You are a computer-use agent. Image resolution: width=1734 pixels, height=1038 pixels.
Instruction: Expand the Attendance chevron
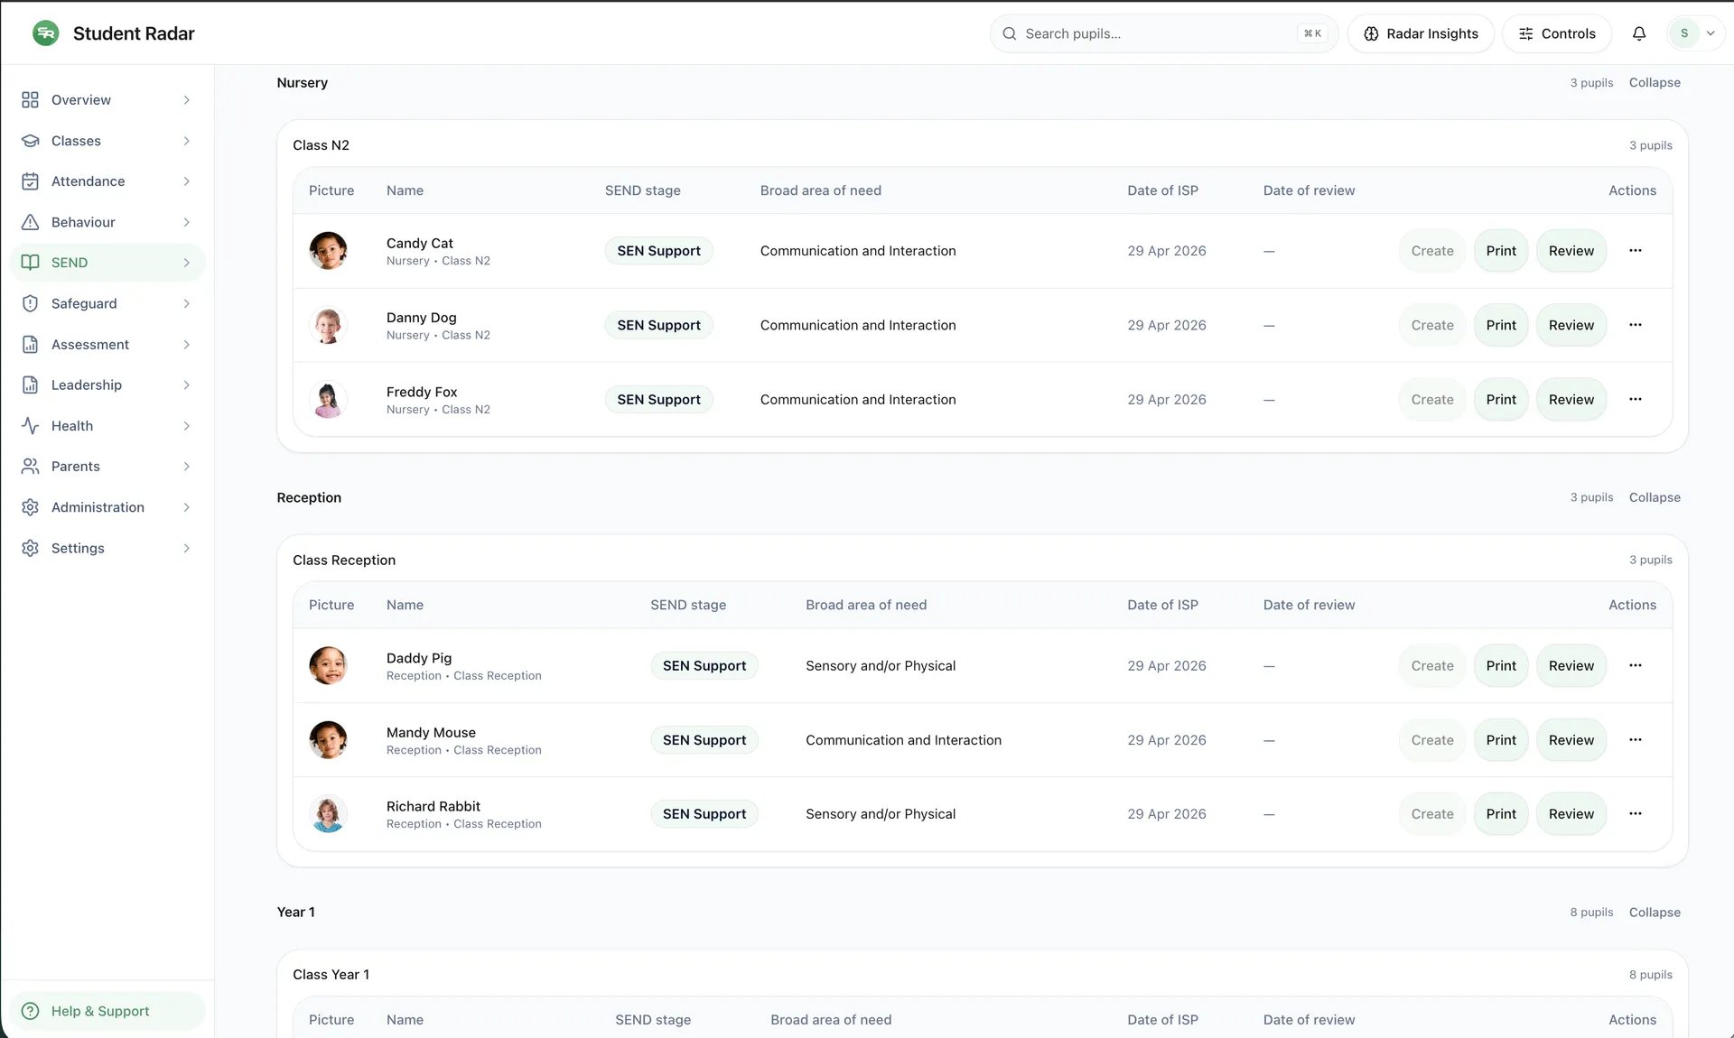[187, 181]
